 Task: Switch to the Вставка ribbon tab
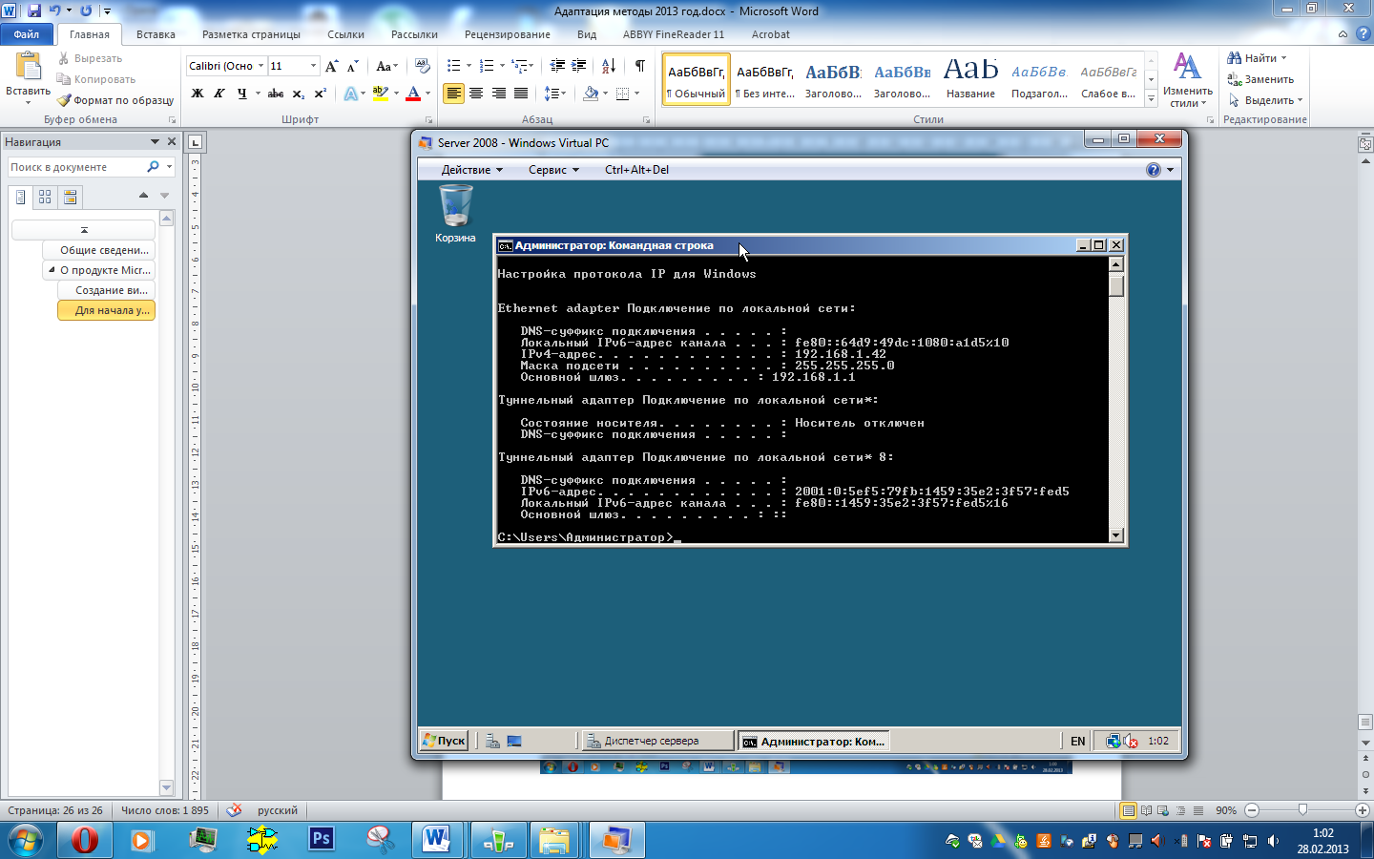tap(156, 34)
